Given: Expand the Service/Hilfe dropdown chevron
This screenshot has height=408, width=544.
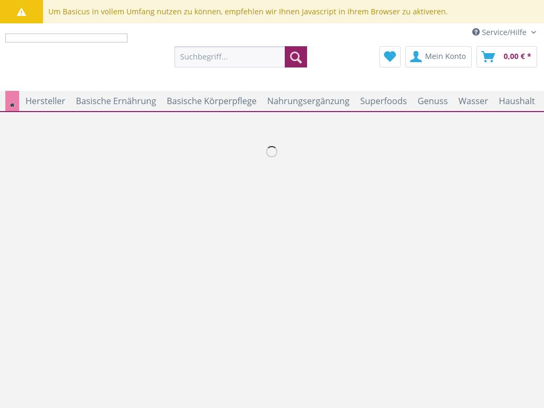Looking at the screenshot, I should tap(533, 32).
